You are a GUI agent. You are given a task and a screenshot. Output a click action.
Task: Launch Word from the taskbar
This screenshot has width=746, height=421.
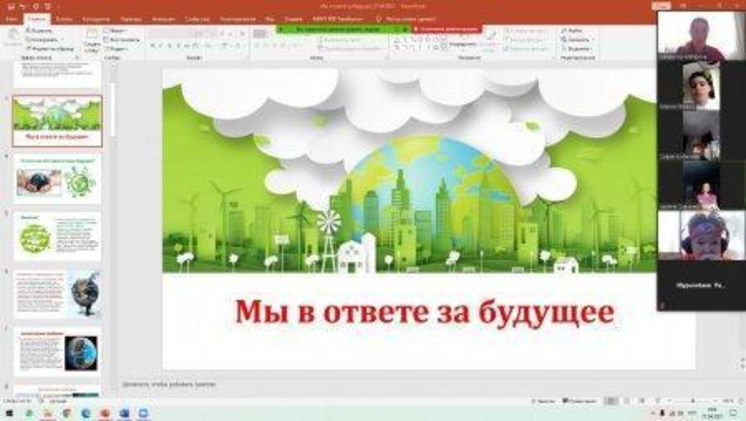point(124,414)
